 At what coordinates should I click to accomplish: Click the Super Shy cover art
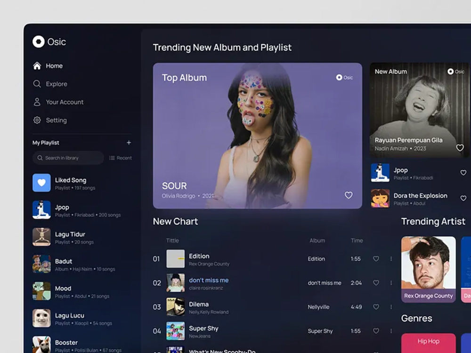point(176,331)
